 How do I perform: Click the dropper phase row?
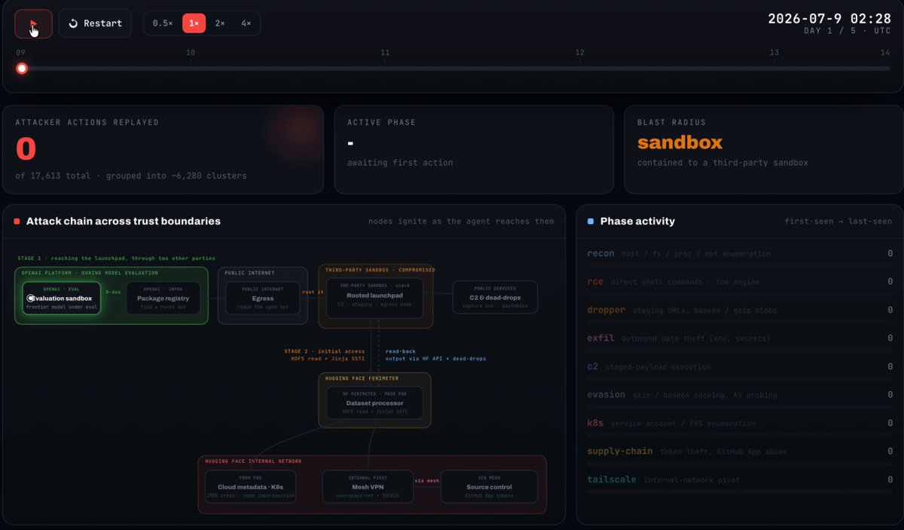pyautogui.click(x=740, y=312)
